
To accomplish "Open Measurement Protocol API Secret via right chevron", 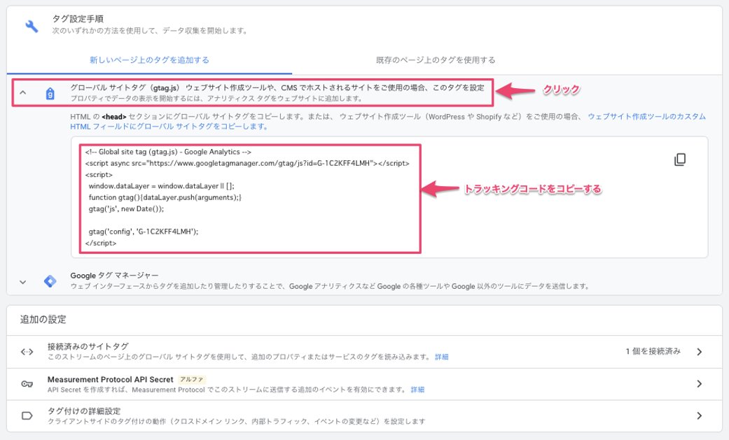I will coord(700,384).
